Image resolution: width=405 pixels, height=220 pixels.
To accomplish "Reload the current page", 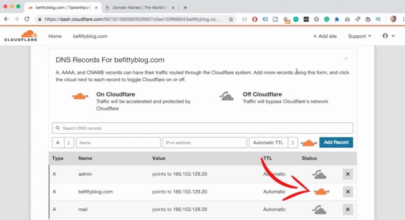I will (27, 19).
